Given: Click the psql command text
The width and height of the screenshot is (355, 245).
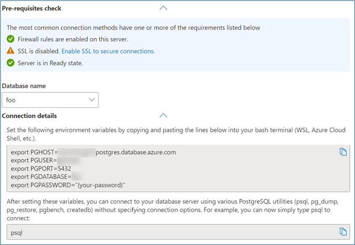Looking at the screenshot, I should pos(18,231).
